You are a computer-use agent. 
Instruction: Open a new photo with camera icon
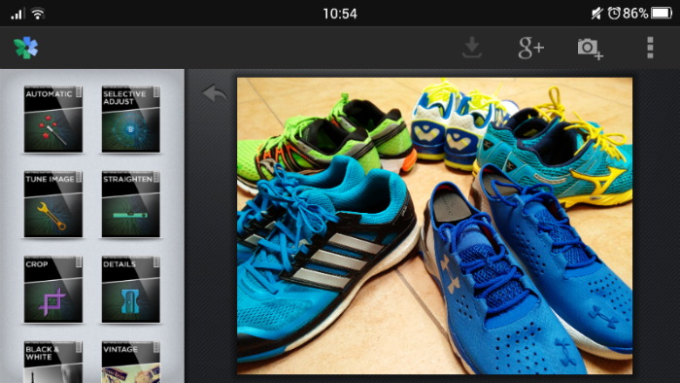591,49
